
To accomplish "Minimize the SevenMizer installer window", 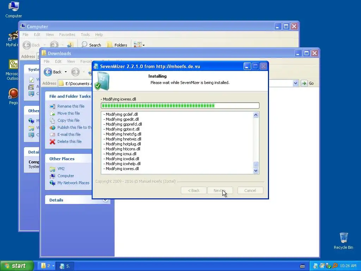I will coord(247,66).
